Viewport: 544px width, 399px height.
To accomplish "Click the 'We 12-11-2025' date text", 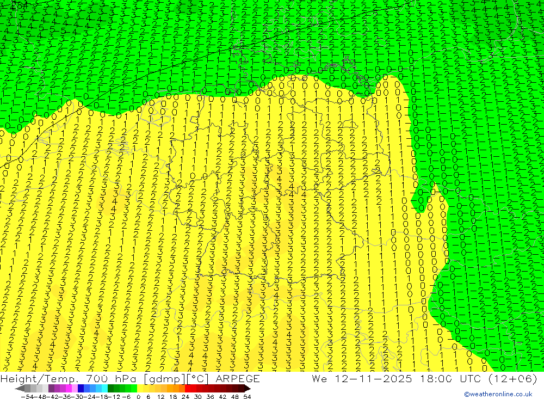I will 362,378.
